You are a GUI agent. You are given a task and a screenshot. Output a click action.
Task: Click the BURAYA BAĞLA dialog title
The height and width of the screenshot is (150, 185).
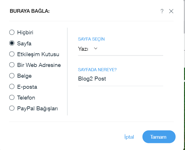(x=30, y=11)
